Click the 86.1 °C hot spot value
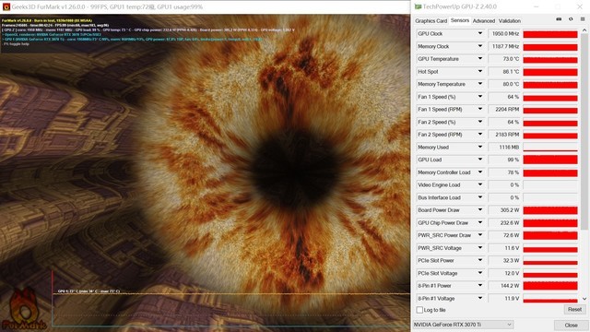Image resolution: width=590 pixels, height=332 pixels. [511, 72]
